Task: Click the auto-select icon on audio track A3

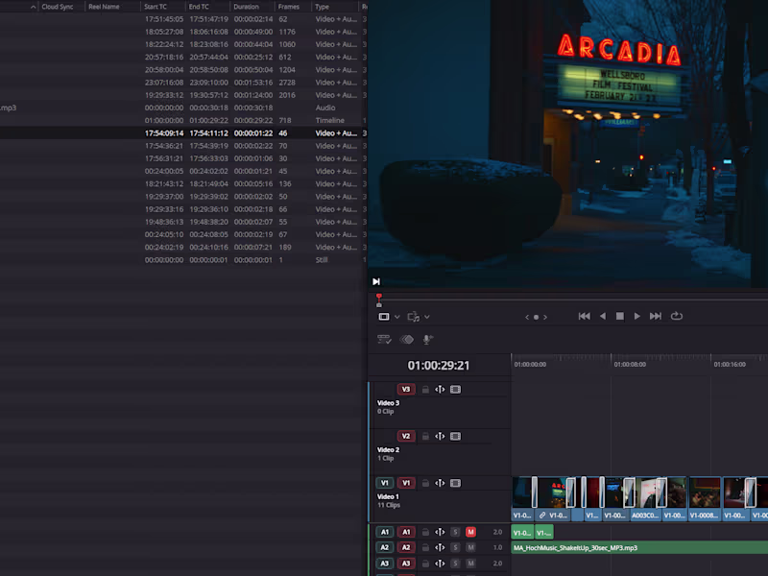Action: (440, 562)
